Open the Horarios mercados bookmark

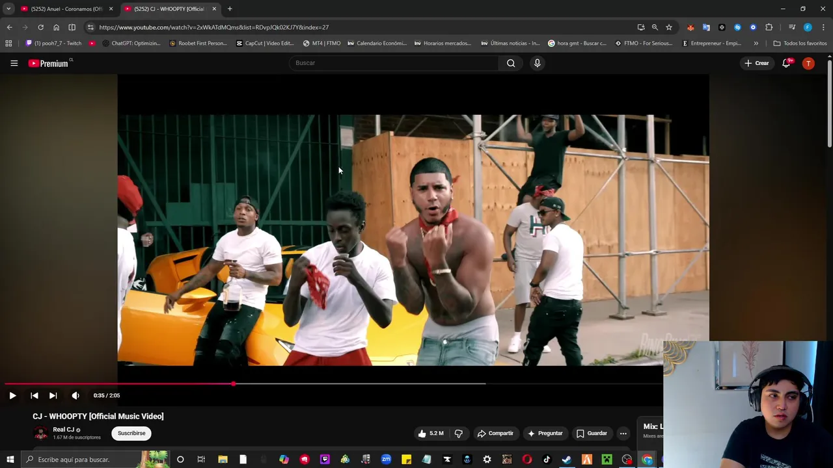click(443, 44)
